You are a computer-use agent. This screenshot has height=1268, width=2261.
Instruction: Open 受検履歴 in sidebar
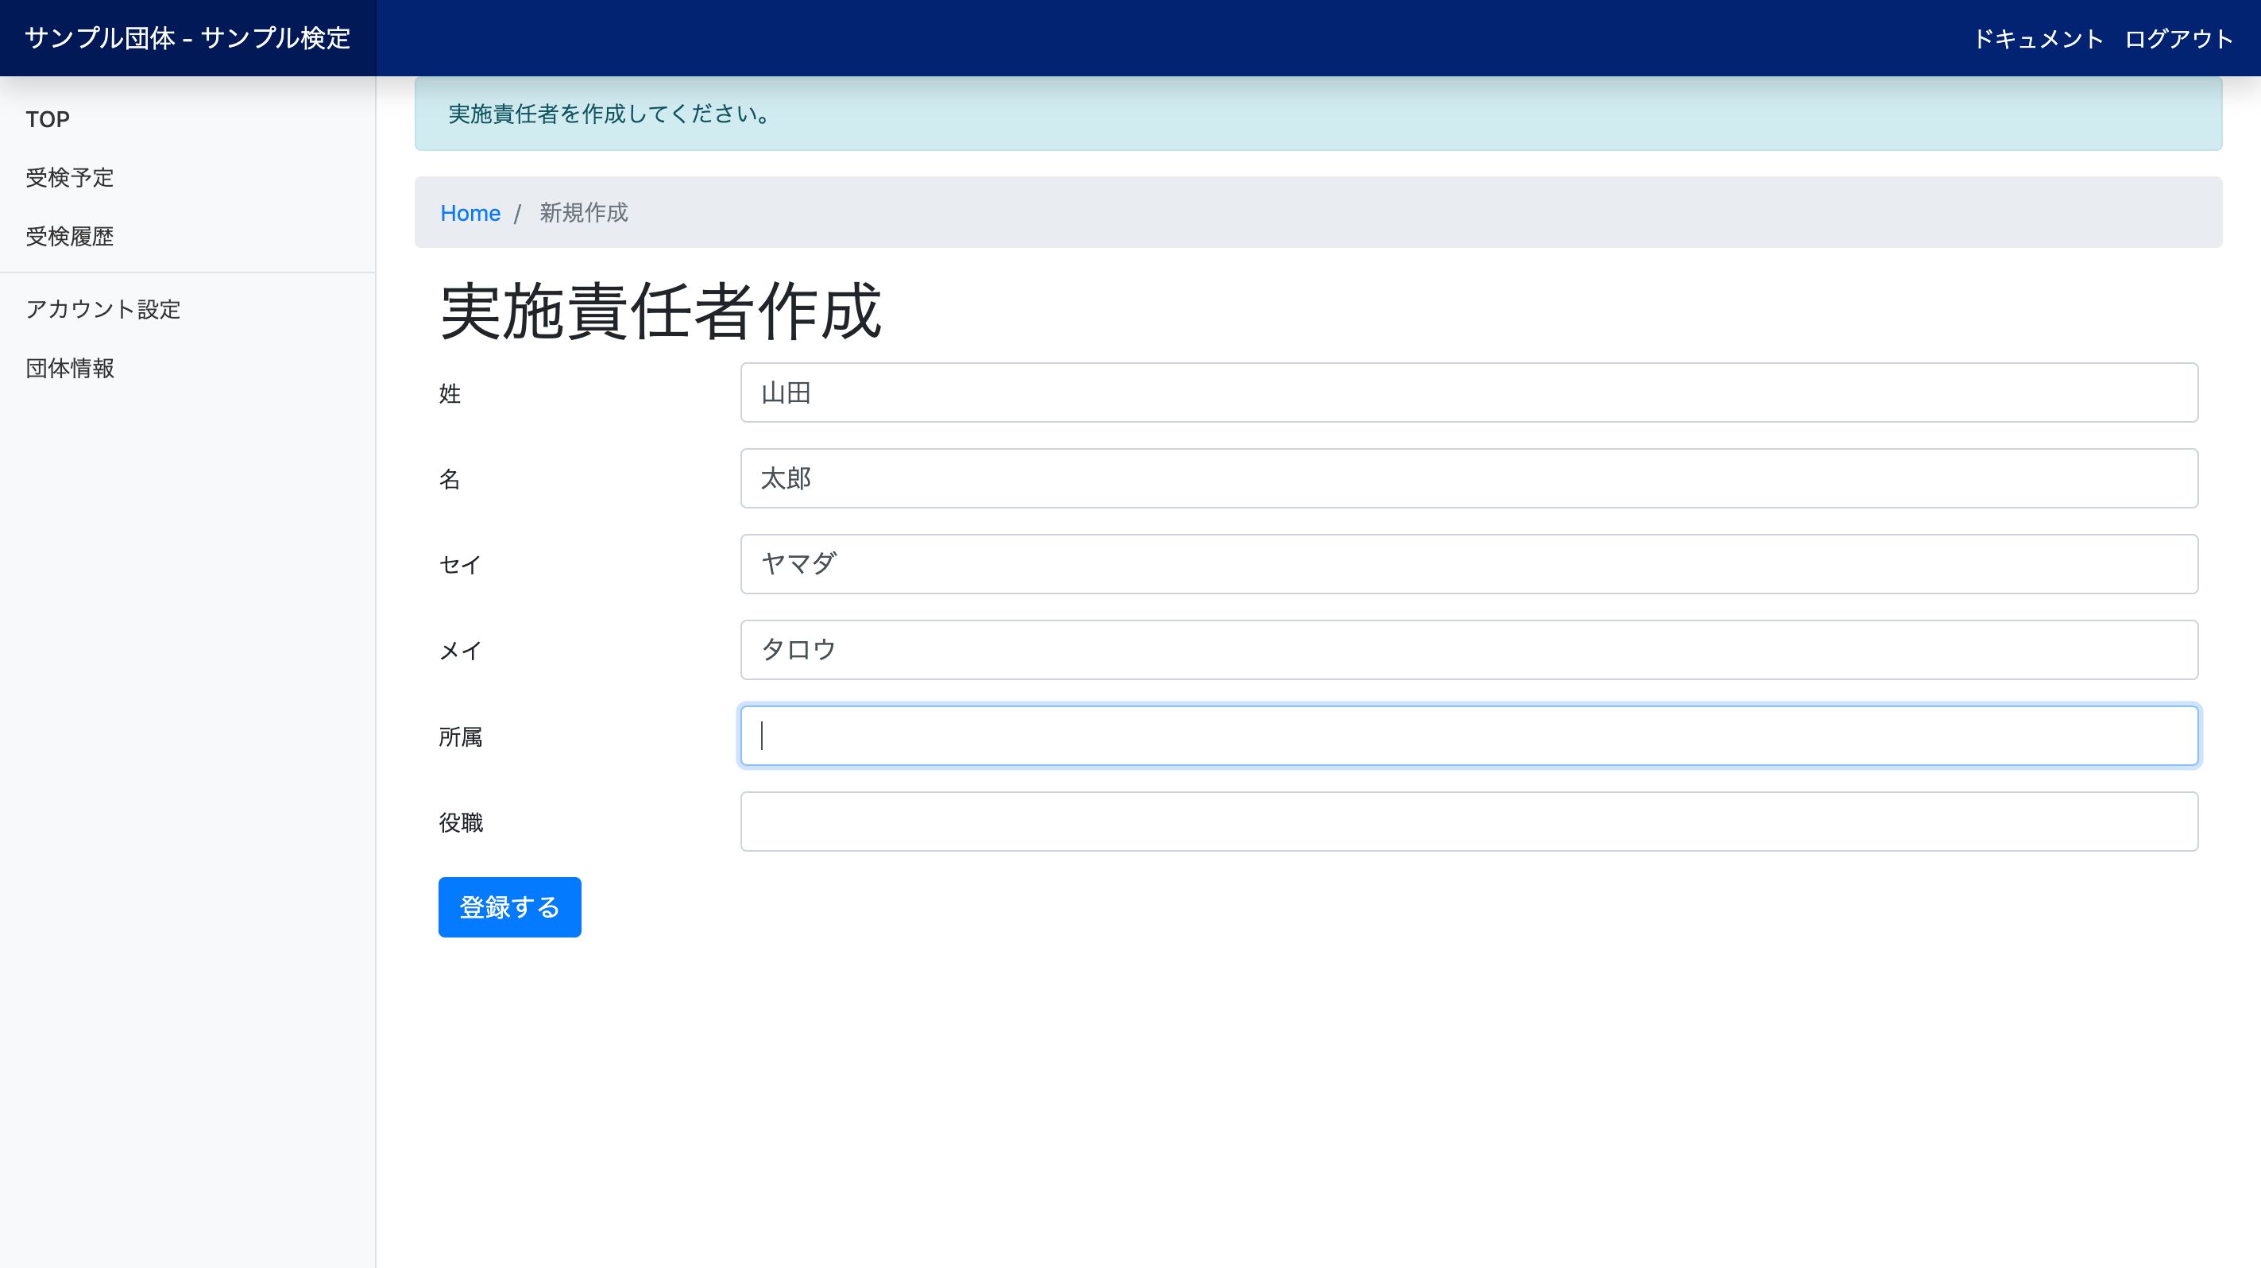[70, 236]
